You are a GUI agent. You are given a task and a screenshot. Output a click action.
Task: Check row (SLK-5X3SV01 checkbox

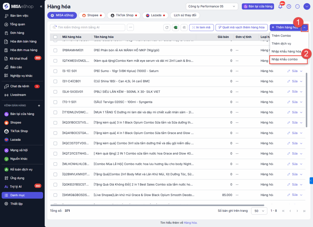click(55, 92)
